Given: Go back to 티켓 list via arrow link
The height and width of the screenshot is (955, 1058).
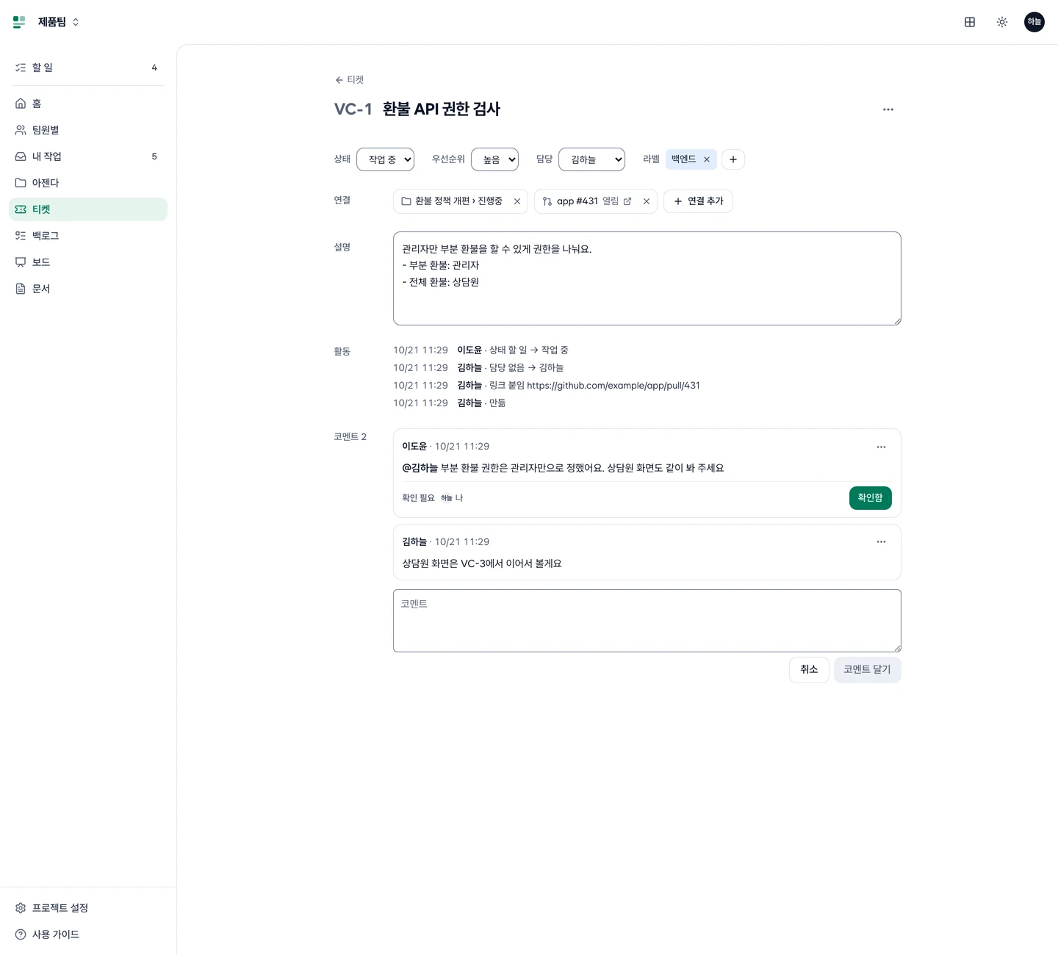Looking at the screenshot, I should [x=349, y=80].
